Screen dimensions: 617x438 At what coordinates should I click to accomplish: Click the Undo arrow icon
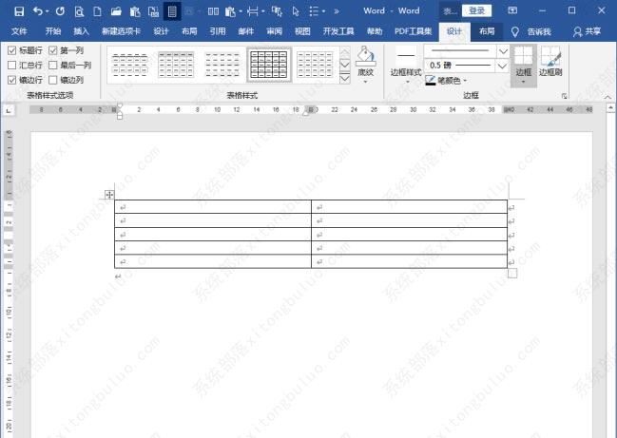pos(38,11)
